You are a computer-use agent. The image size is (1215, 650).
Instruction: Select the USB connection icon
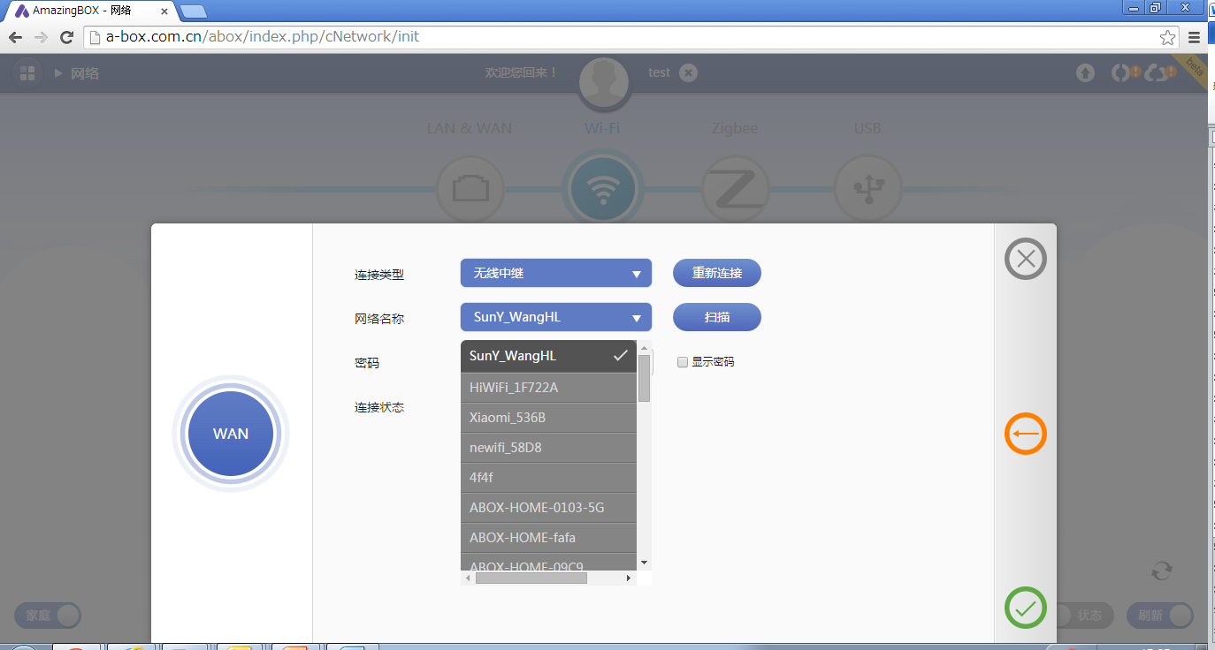point(867,188)
